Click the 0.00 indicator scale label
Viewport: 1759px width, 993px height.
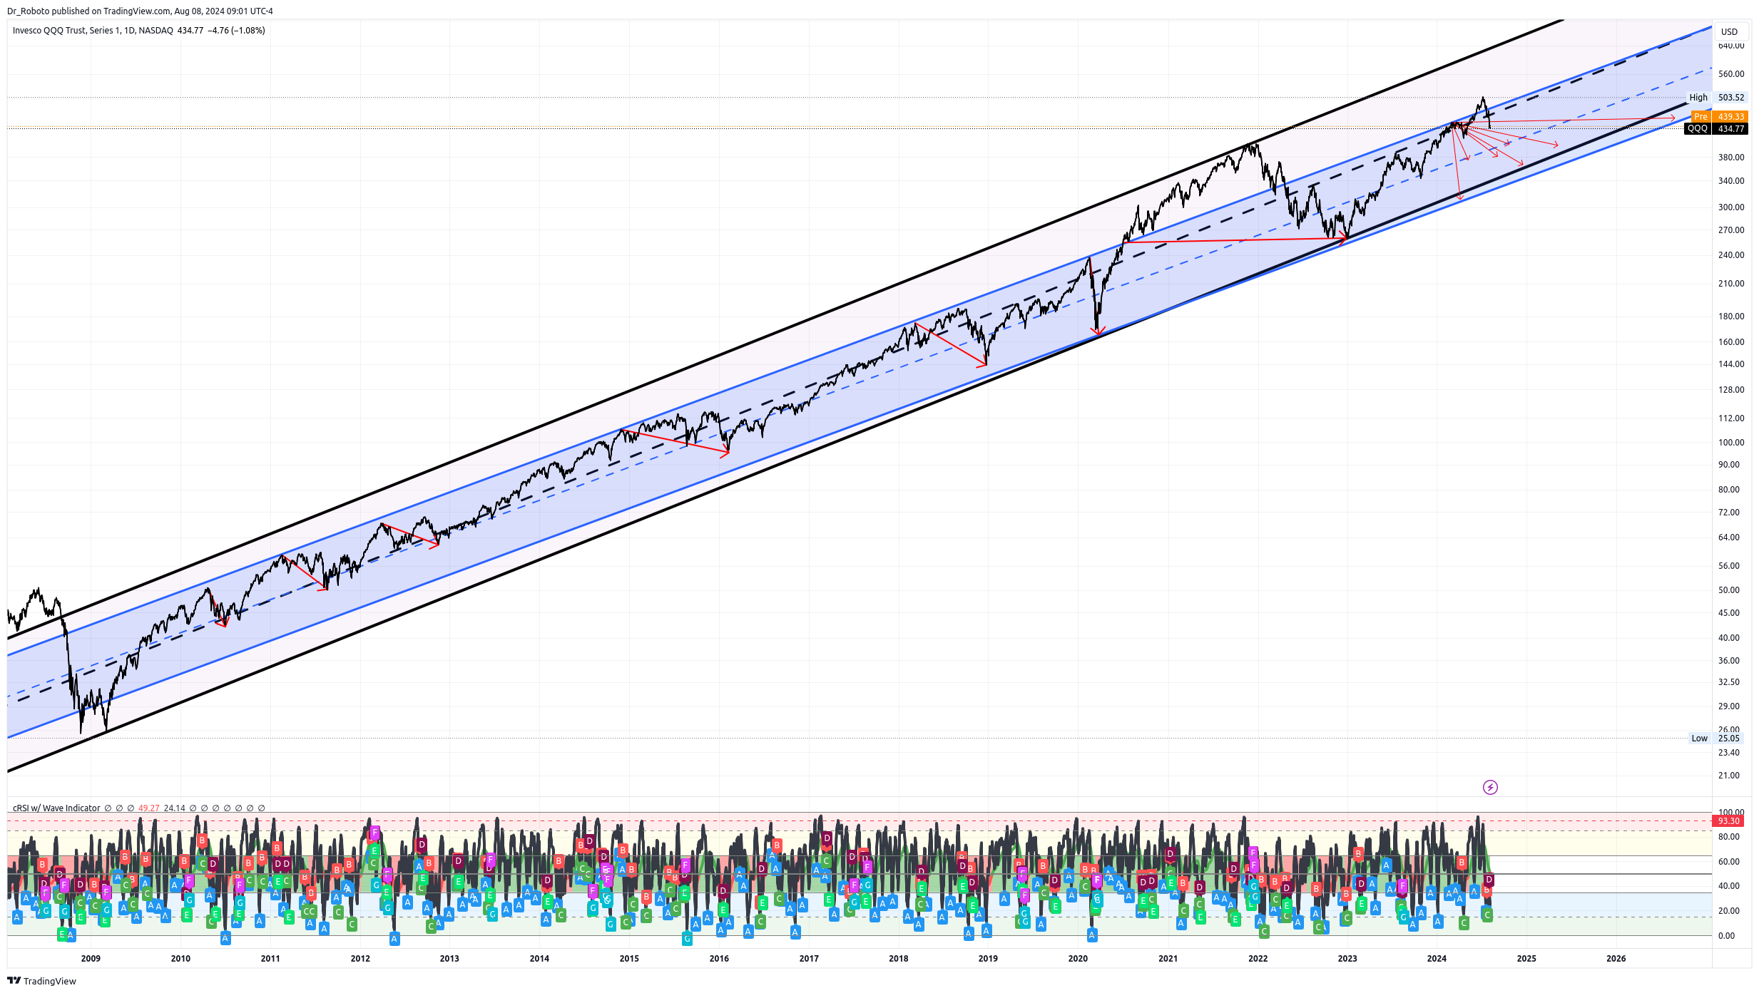coord(1727,935)
